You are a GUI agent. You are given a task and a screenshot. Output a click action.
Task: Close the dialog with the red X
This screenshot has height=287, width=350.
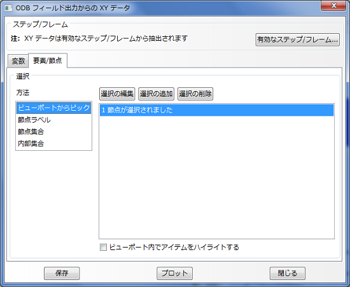pos(333,5)
